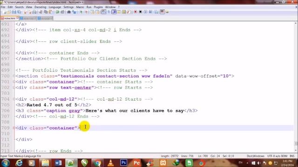Open the Run menu
The width and height of the screenshot is (298, 167).
pos(89,7)
